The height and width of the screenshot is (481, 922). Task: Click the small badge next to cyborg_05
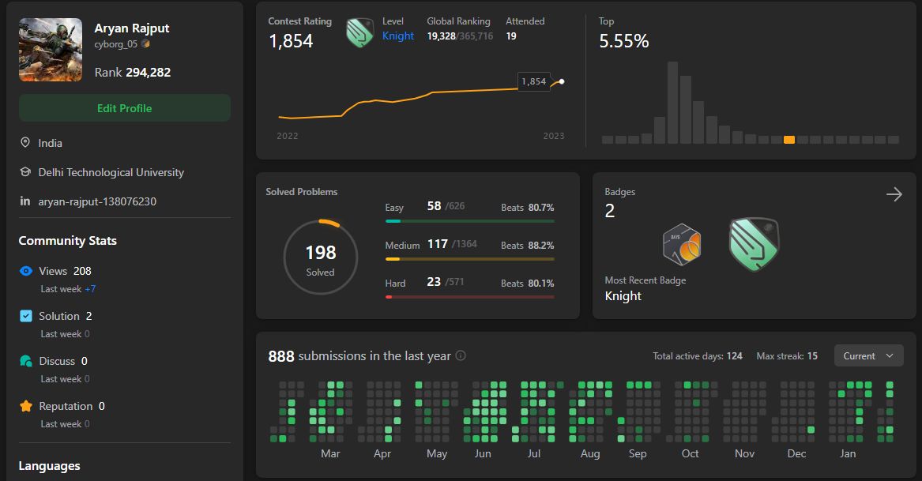145,44
